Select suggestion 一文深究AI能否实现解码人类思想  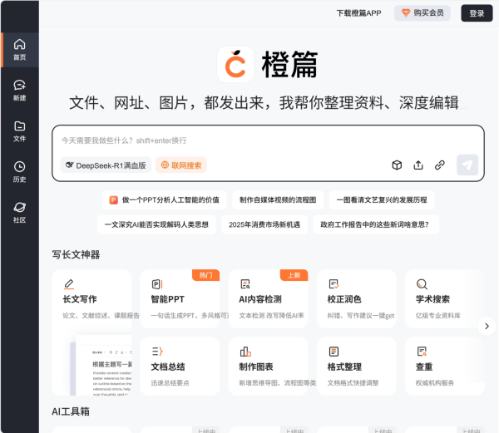tap(156, 224)
